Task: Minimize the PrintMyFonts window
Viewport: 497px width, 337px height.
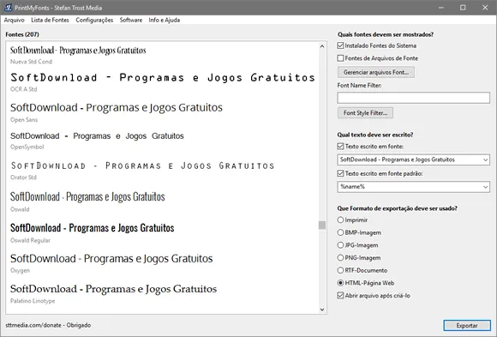Action: [441, 8]
